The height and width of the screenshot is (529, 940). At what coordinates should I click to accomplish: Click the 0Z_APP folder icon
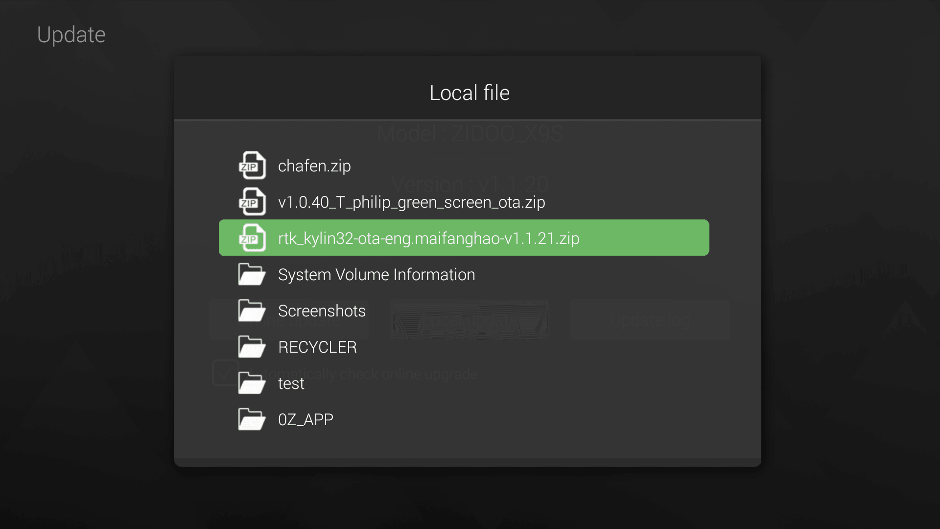point(252,419)
